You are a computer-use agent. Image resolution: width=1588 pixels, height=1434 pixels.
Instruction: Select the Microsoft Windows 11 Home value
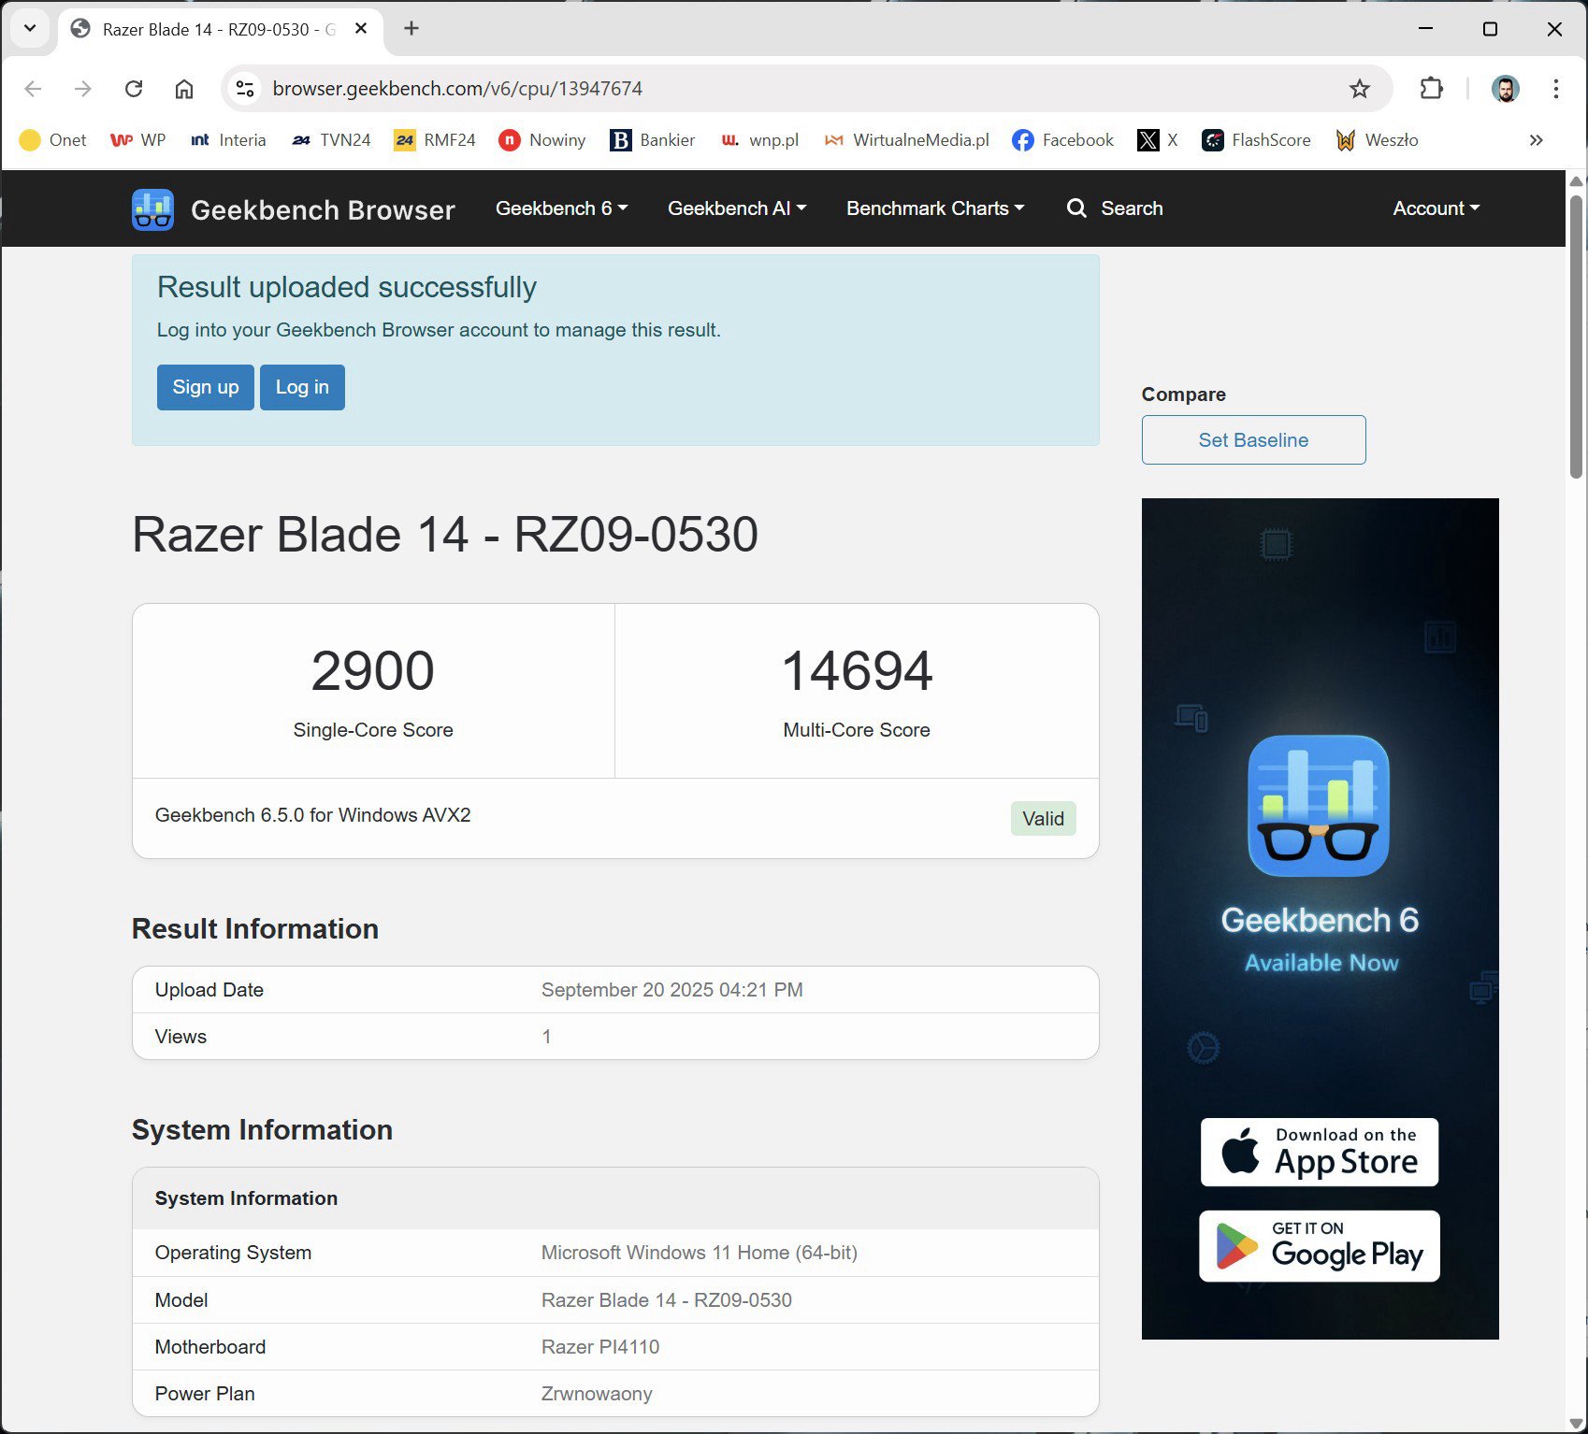699,1253
